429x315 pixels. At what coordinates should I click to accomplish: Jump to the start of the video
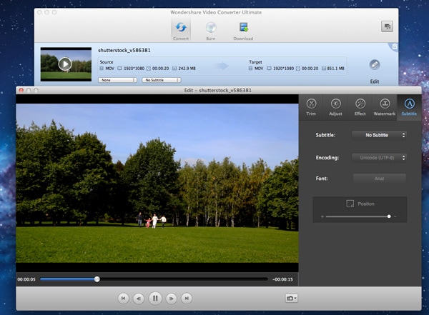pos(123,299)
